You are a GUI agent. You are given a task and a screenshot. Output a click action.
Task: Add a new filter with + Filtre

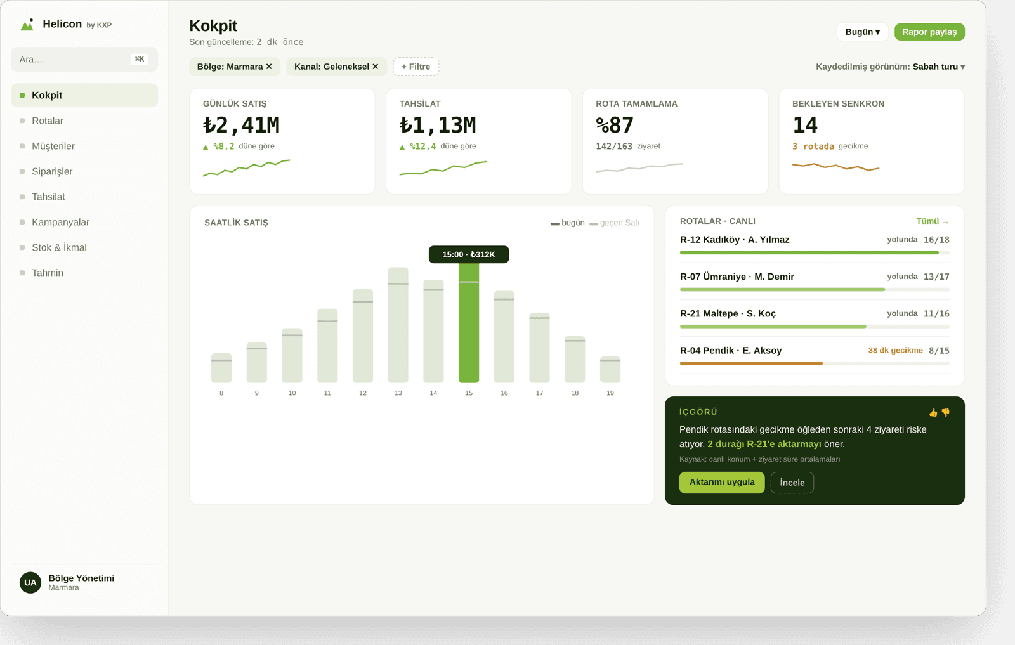pyautogui.click(x=416, y=67)
